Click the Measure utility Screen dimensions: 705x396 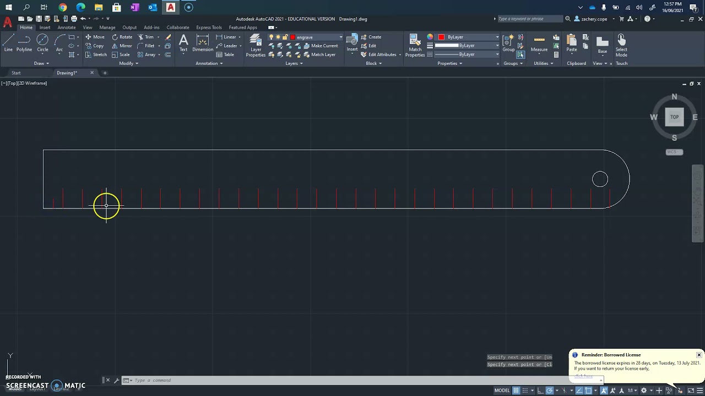(x=539, y=43)
